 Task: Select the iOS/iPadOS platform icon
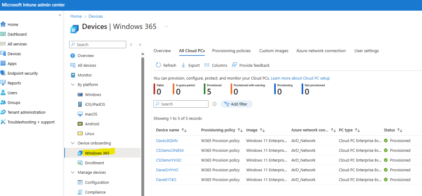tap(80, 104)
